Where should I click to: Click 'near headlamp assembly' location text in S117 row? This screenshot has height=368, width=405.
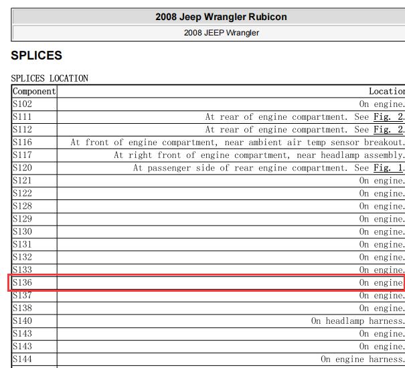(350, 155)
